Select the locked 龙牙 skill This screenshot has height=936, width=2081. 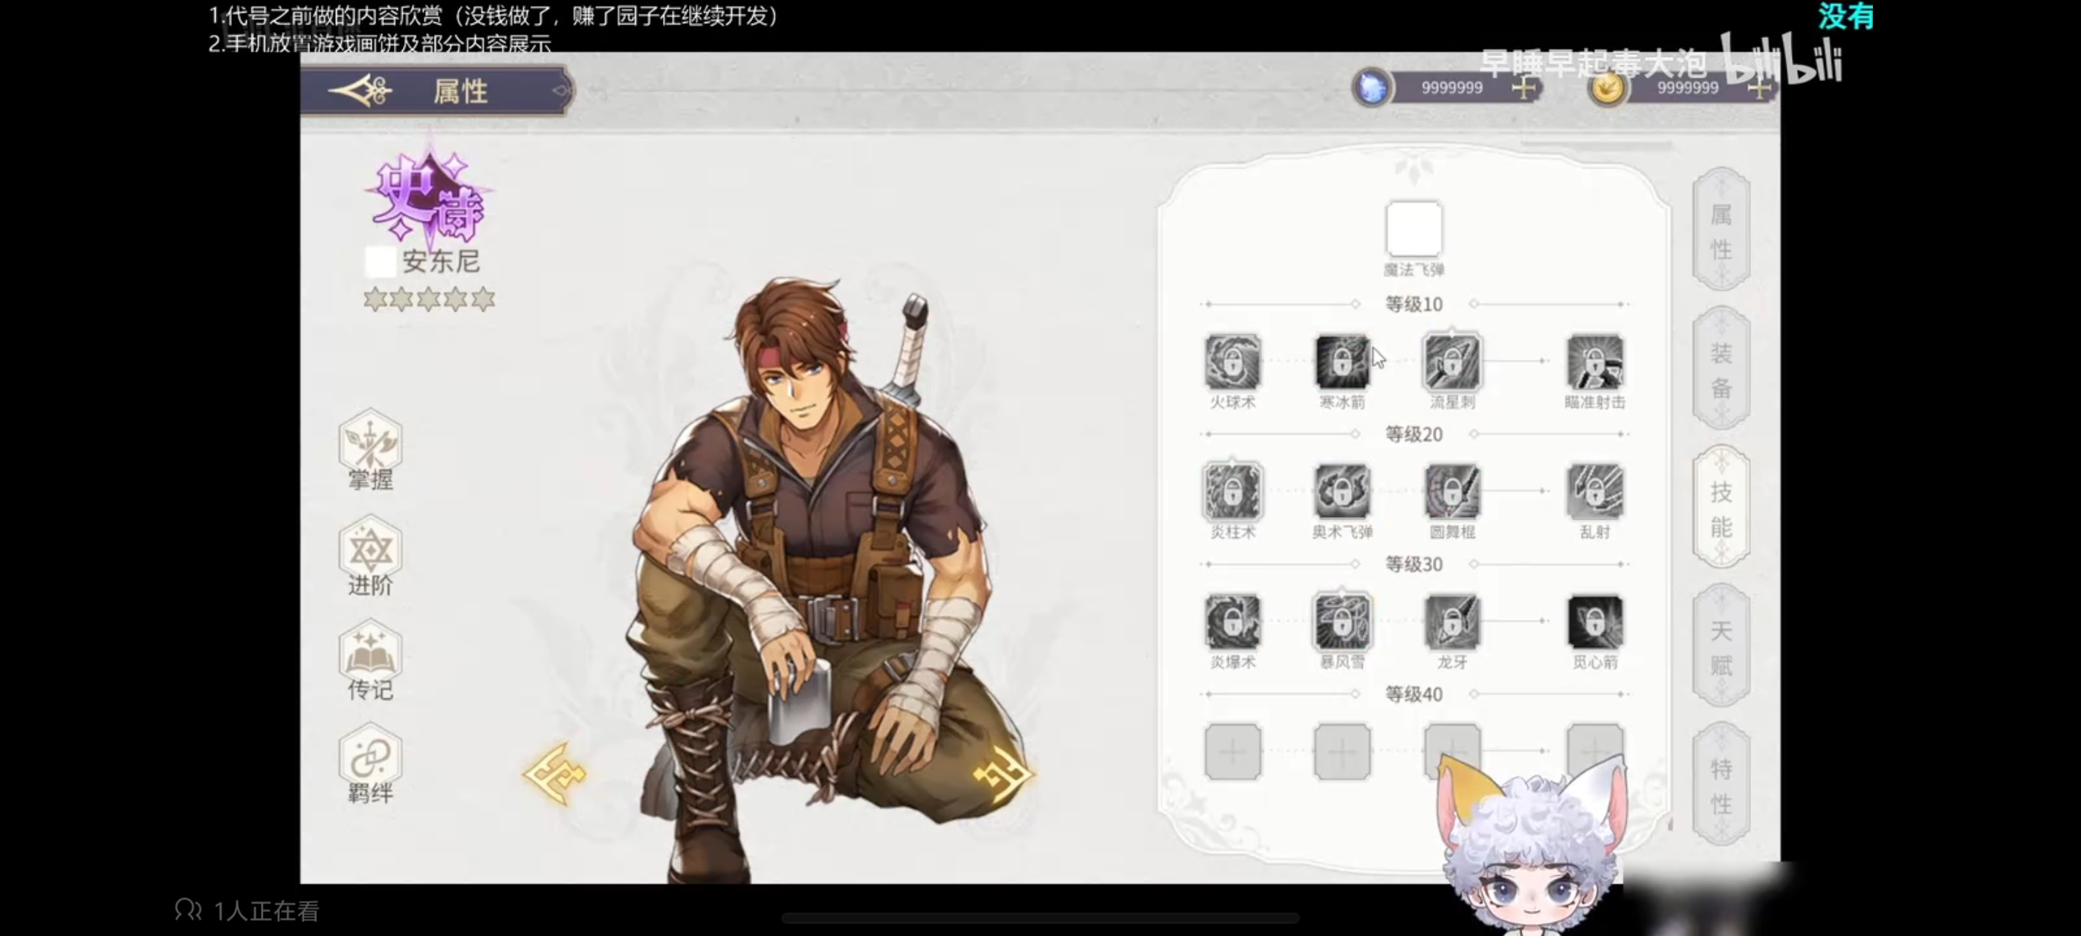(1451, 622)
